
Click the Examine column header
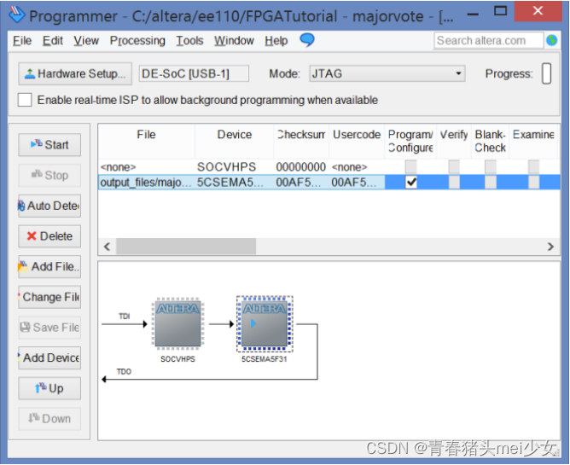(533, 141)
